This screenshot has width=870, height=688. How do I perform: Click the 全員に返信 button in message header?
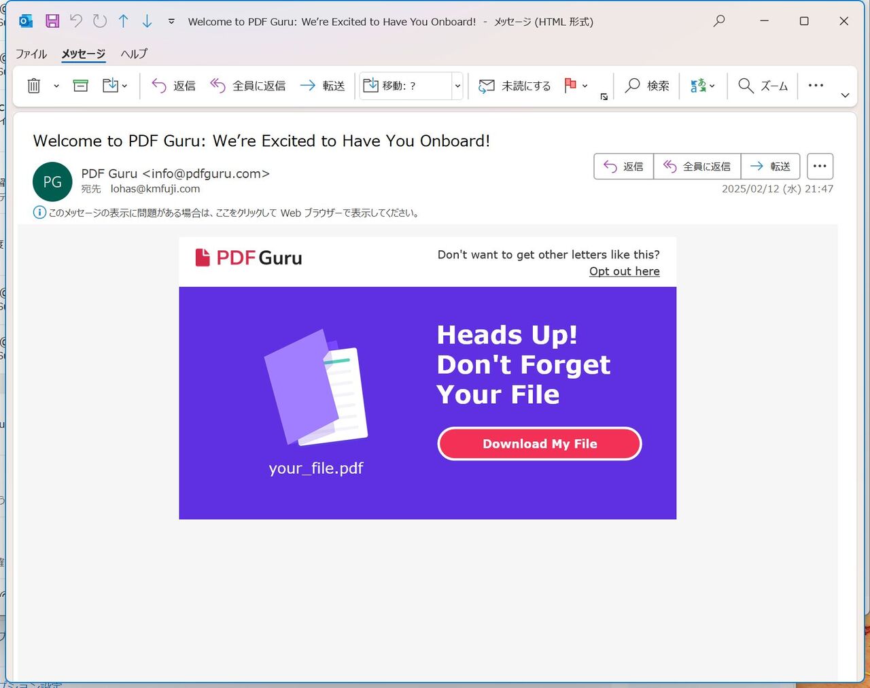697,167
